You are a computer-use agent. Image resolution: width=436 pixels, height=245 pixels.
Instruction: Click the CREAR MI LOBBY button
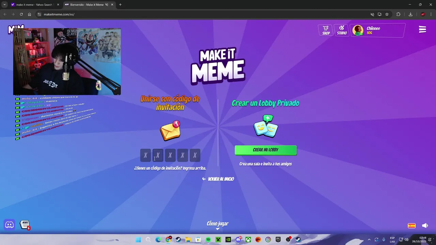pyautogui.click(x=266, y=150)
